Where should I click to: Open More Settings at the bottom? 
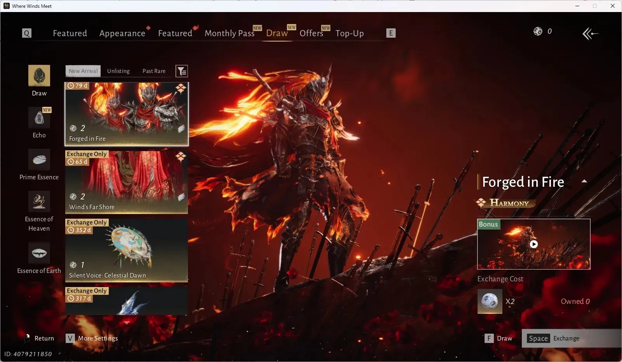click(92, 338)
